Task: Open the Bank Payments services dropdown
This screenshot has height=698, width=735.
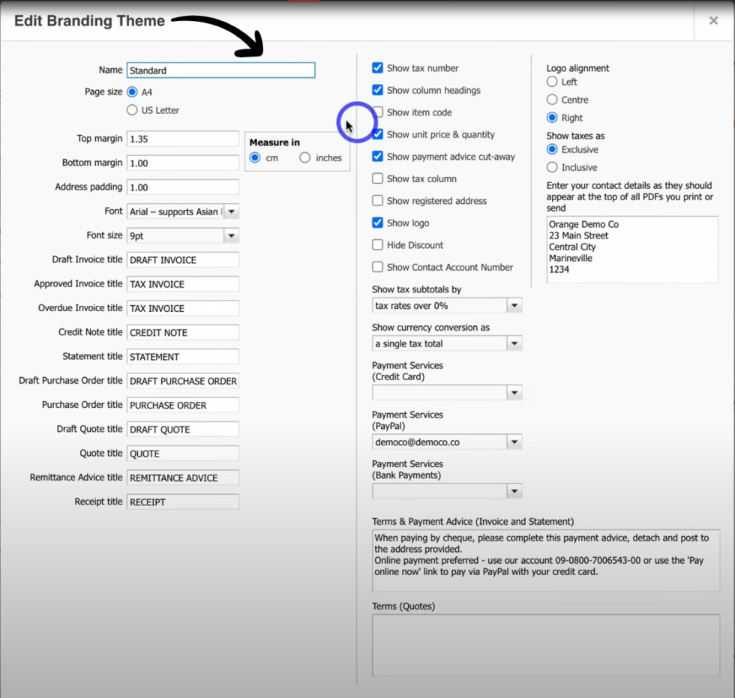Action: tap(514, 491)
